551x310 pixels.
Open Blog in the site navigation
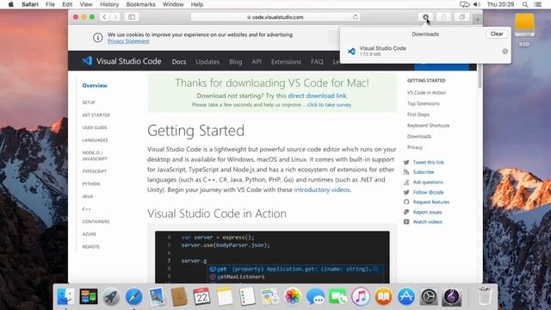point(235,61)
